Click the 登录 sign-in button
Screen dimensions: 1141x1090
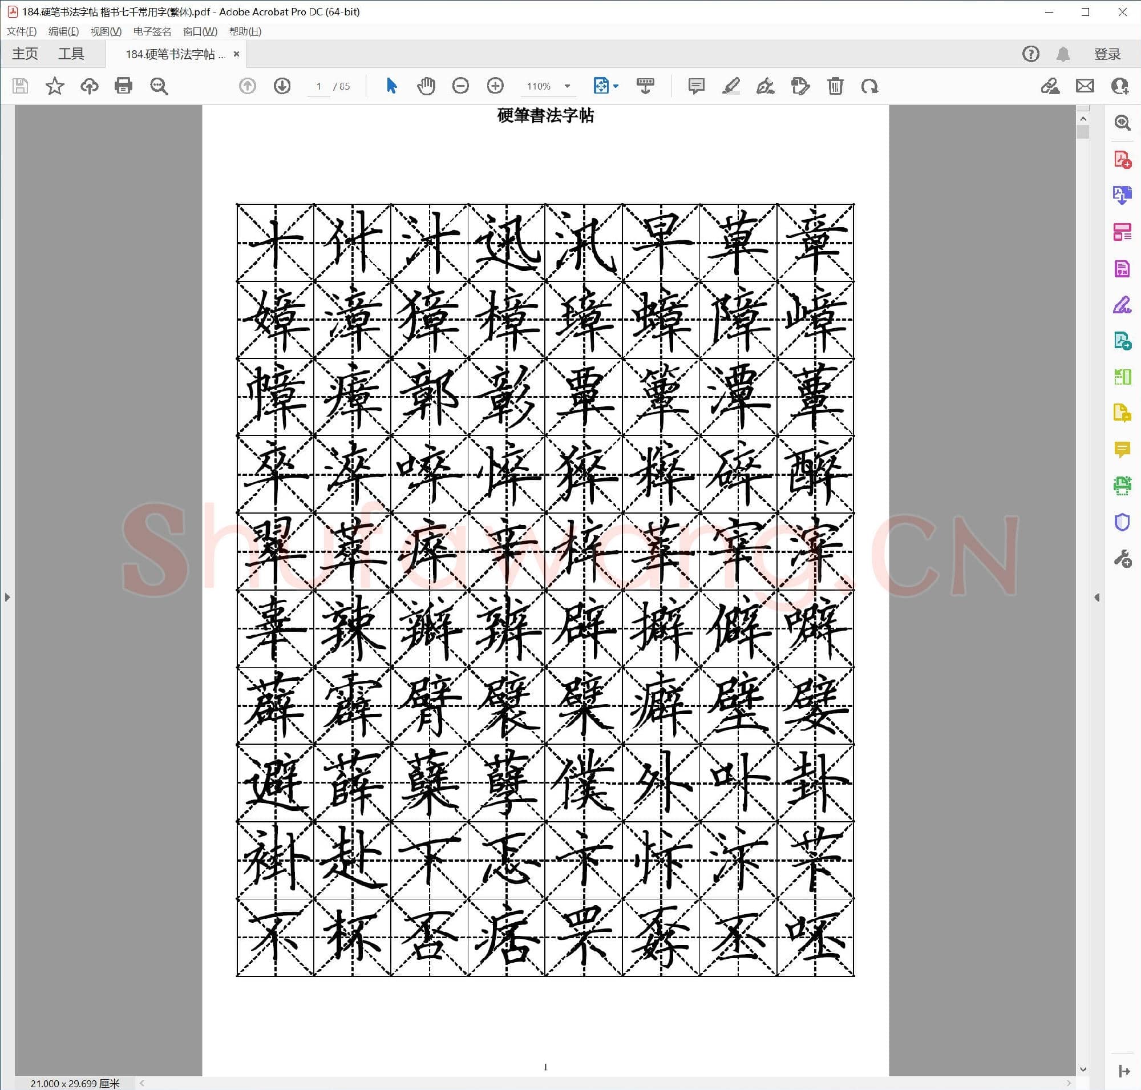click(1107, 54)
